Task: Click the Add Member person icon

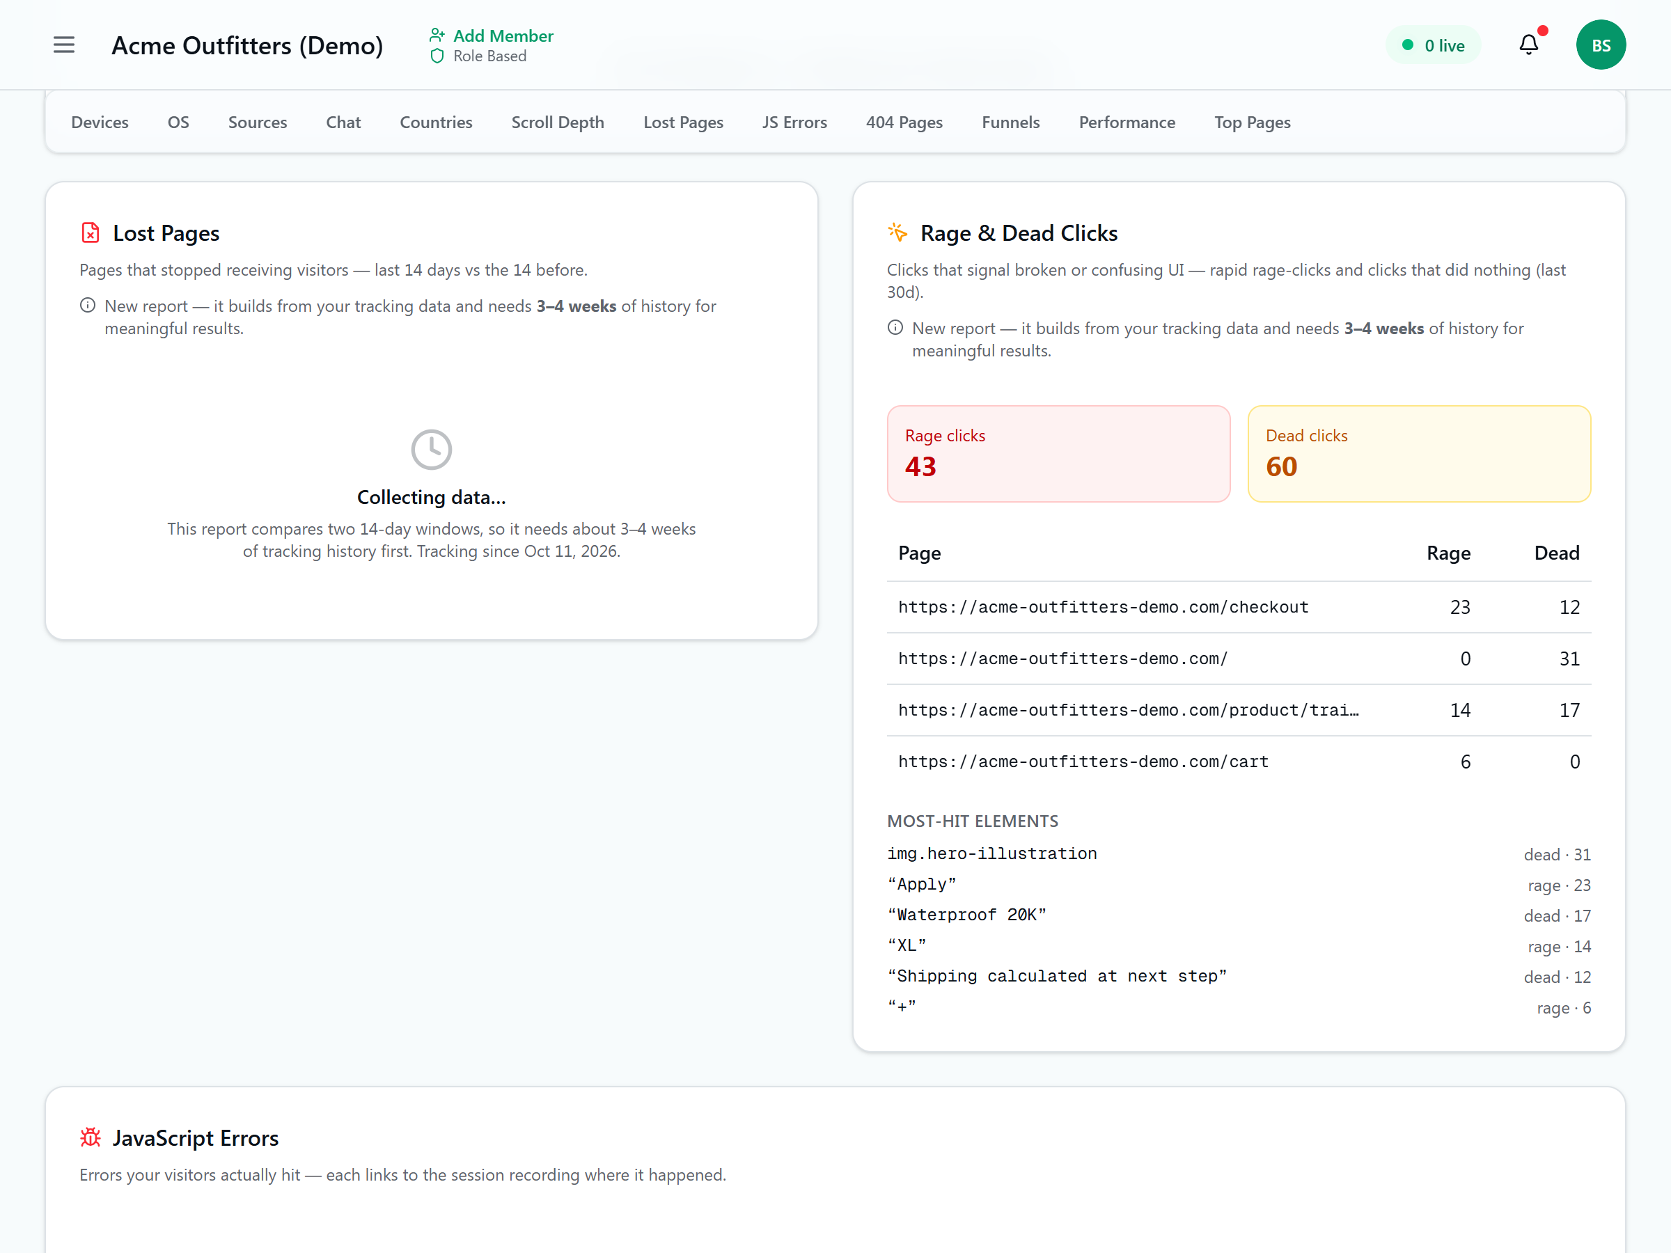Action: coord(437,36)
